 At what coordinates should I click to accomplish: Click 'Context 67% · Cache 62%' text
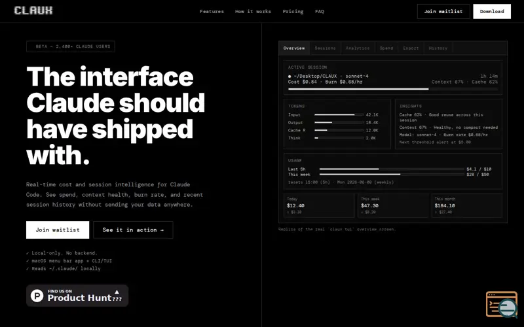(x=464, y=82)
